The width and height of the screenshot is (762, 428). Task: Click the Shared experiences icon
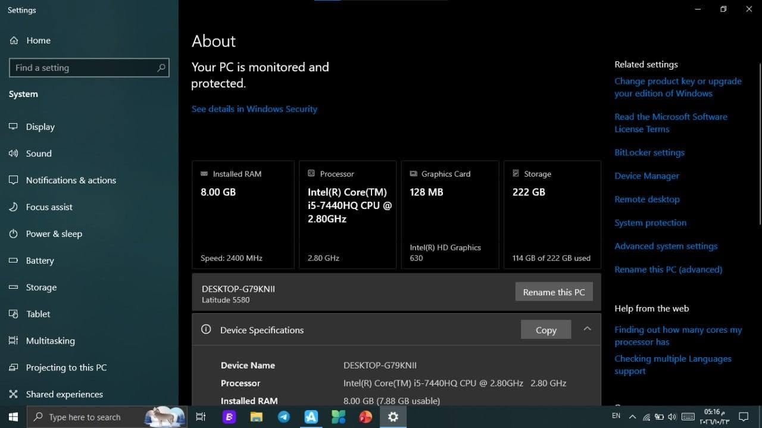14,395
